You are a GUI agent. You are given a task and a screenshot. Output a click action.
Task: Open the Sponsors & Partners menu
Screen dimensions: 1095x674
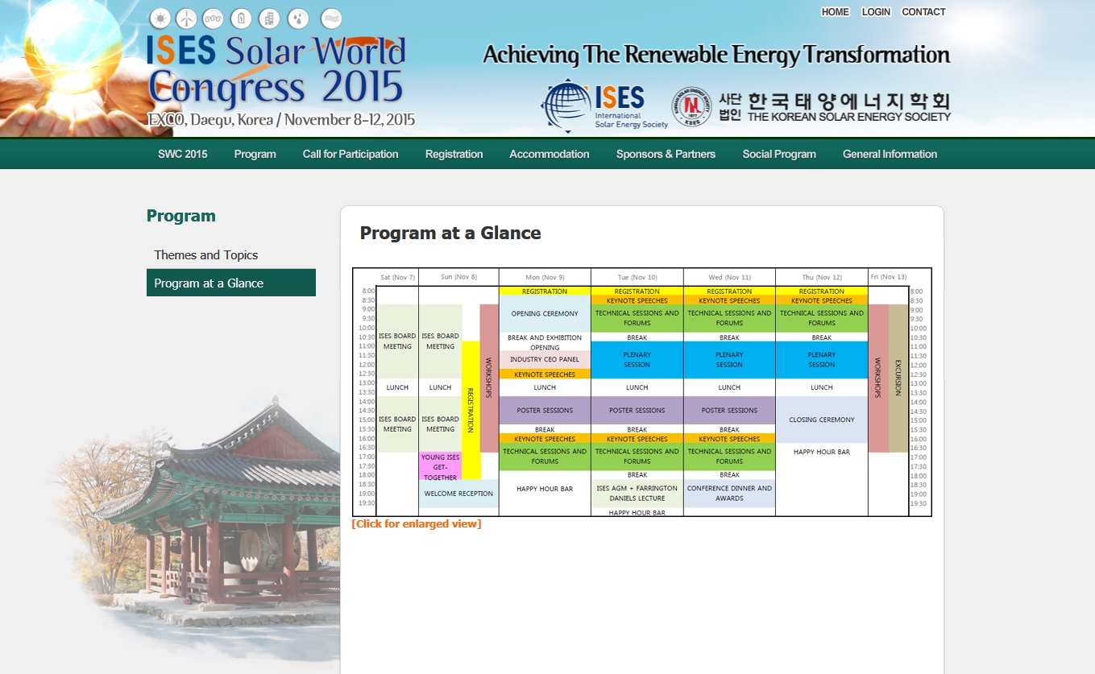point(666,154)
